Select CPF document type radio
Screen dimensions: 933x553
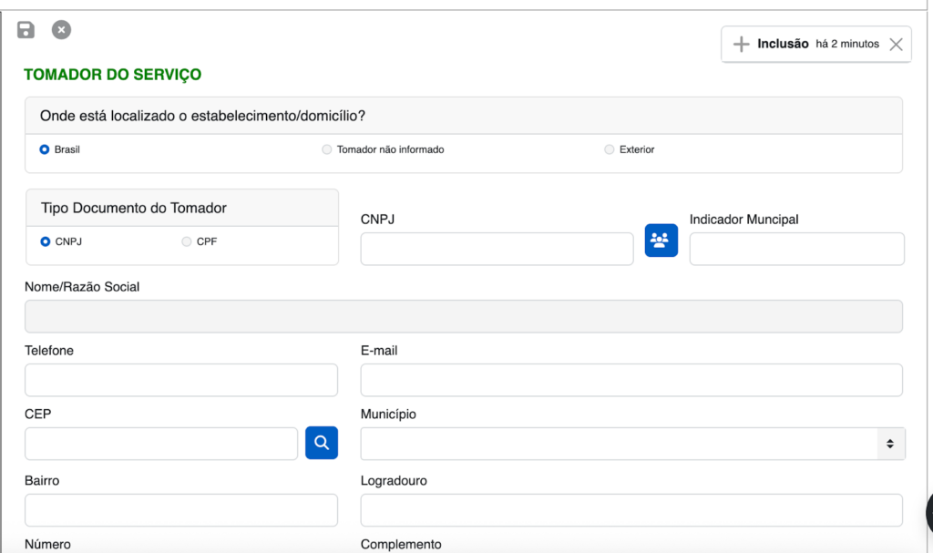coord(187,241)
